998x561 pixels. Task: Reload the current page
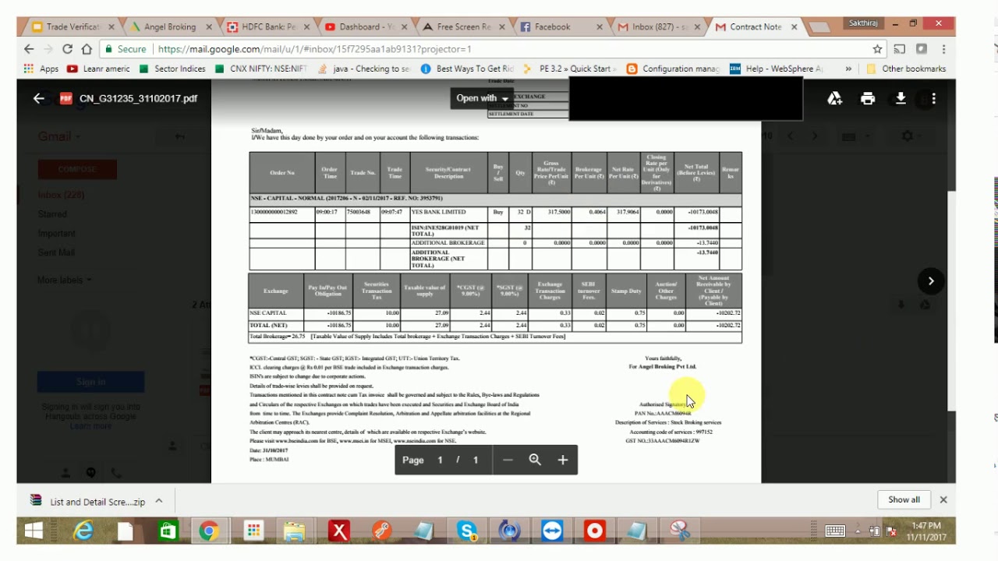tap(67, 48)
